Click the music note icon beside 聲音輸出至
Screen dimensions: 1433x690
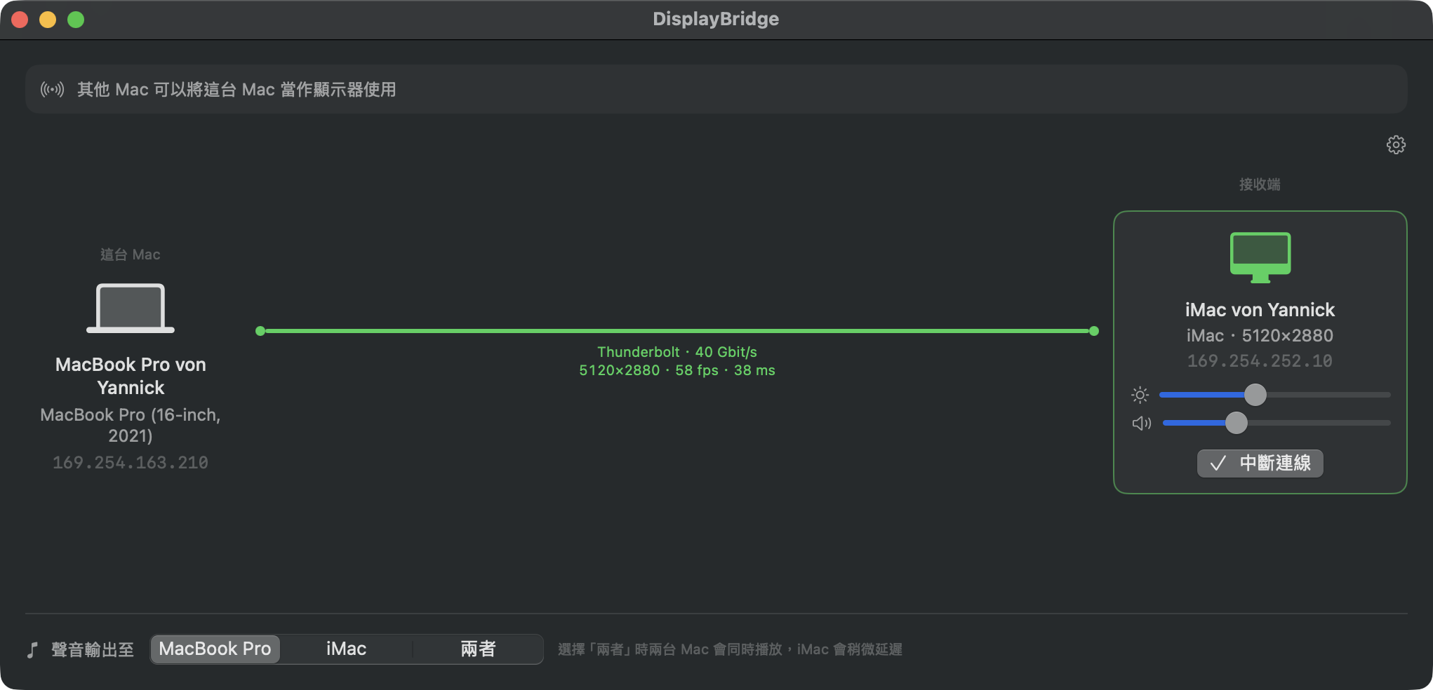(32, 650)
